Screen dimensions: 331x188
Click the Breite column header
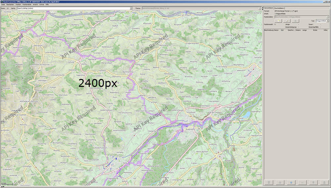(x=315, y=30)
